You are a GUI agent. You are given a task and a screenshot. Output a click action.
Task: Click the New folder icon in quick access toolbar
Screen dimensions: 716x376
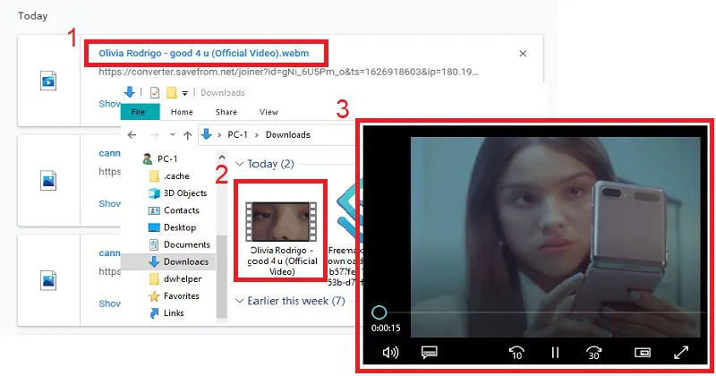(171, 93)
